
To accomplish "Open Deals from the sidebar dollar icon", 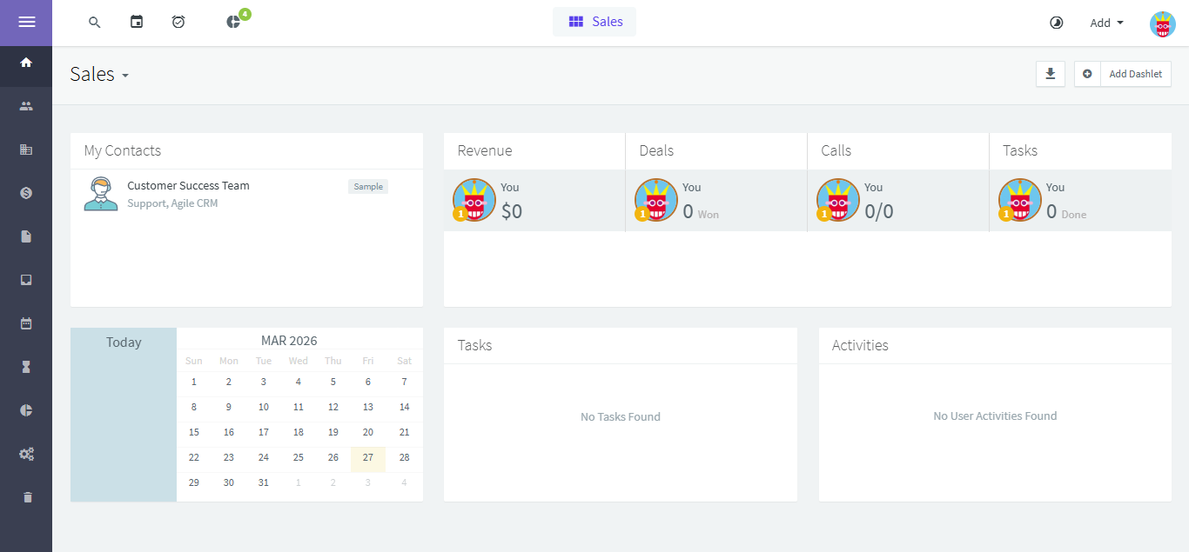I will (26, 193).
